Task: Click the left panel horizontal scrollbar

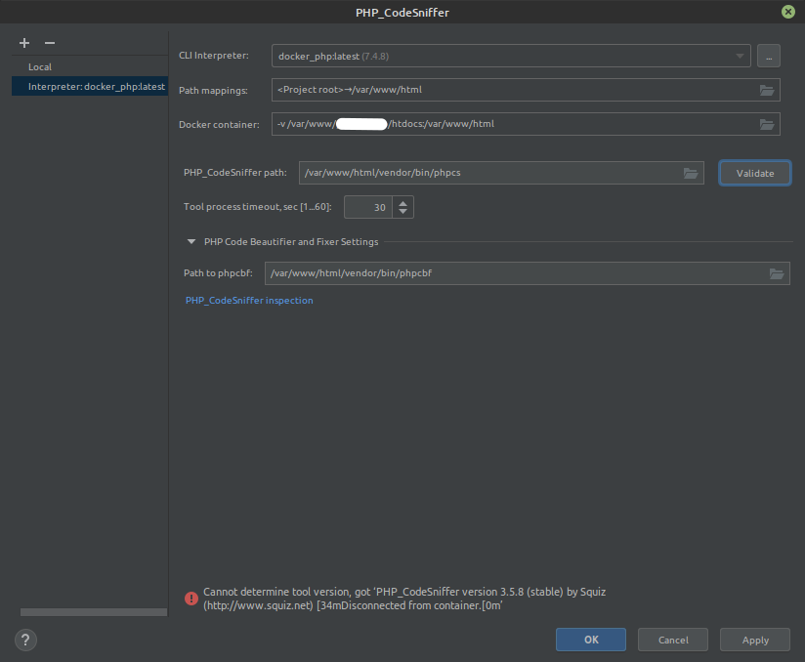Action: (x=94, y=612)
